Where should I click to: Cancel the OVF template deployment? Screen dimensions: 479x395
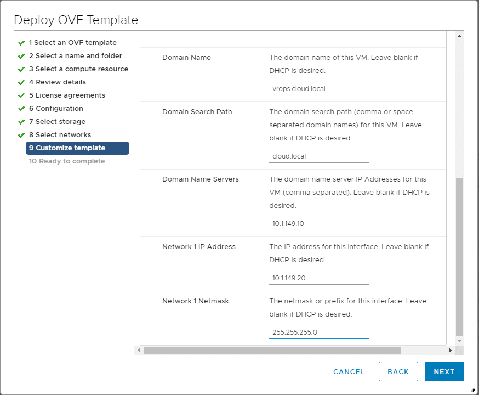[349, 371]
